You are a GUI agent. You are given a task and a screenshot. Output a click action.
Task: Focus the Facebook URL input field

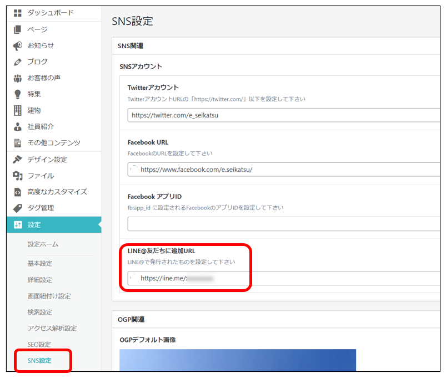point(283,170)
